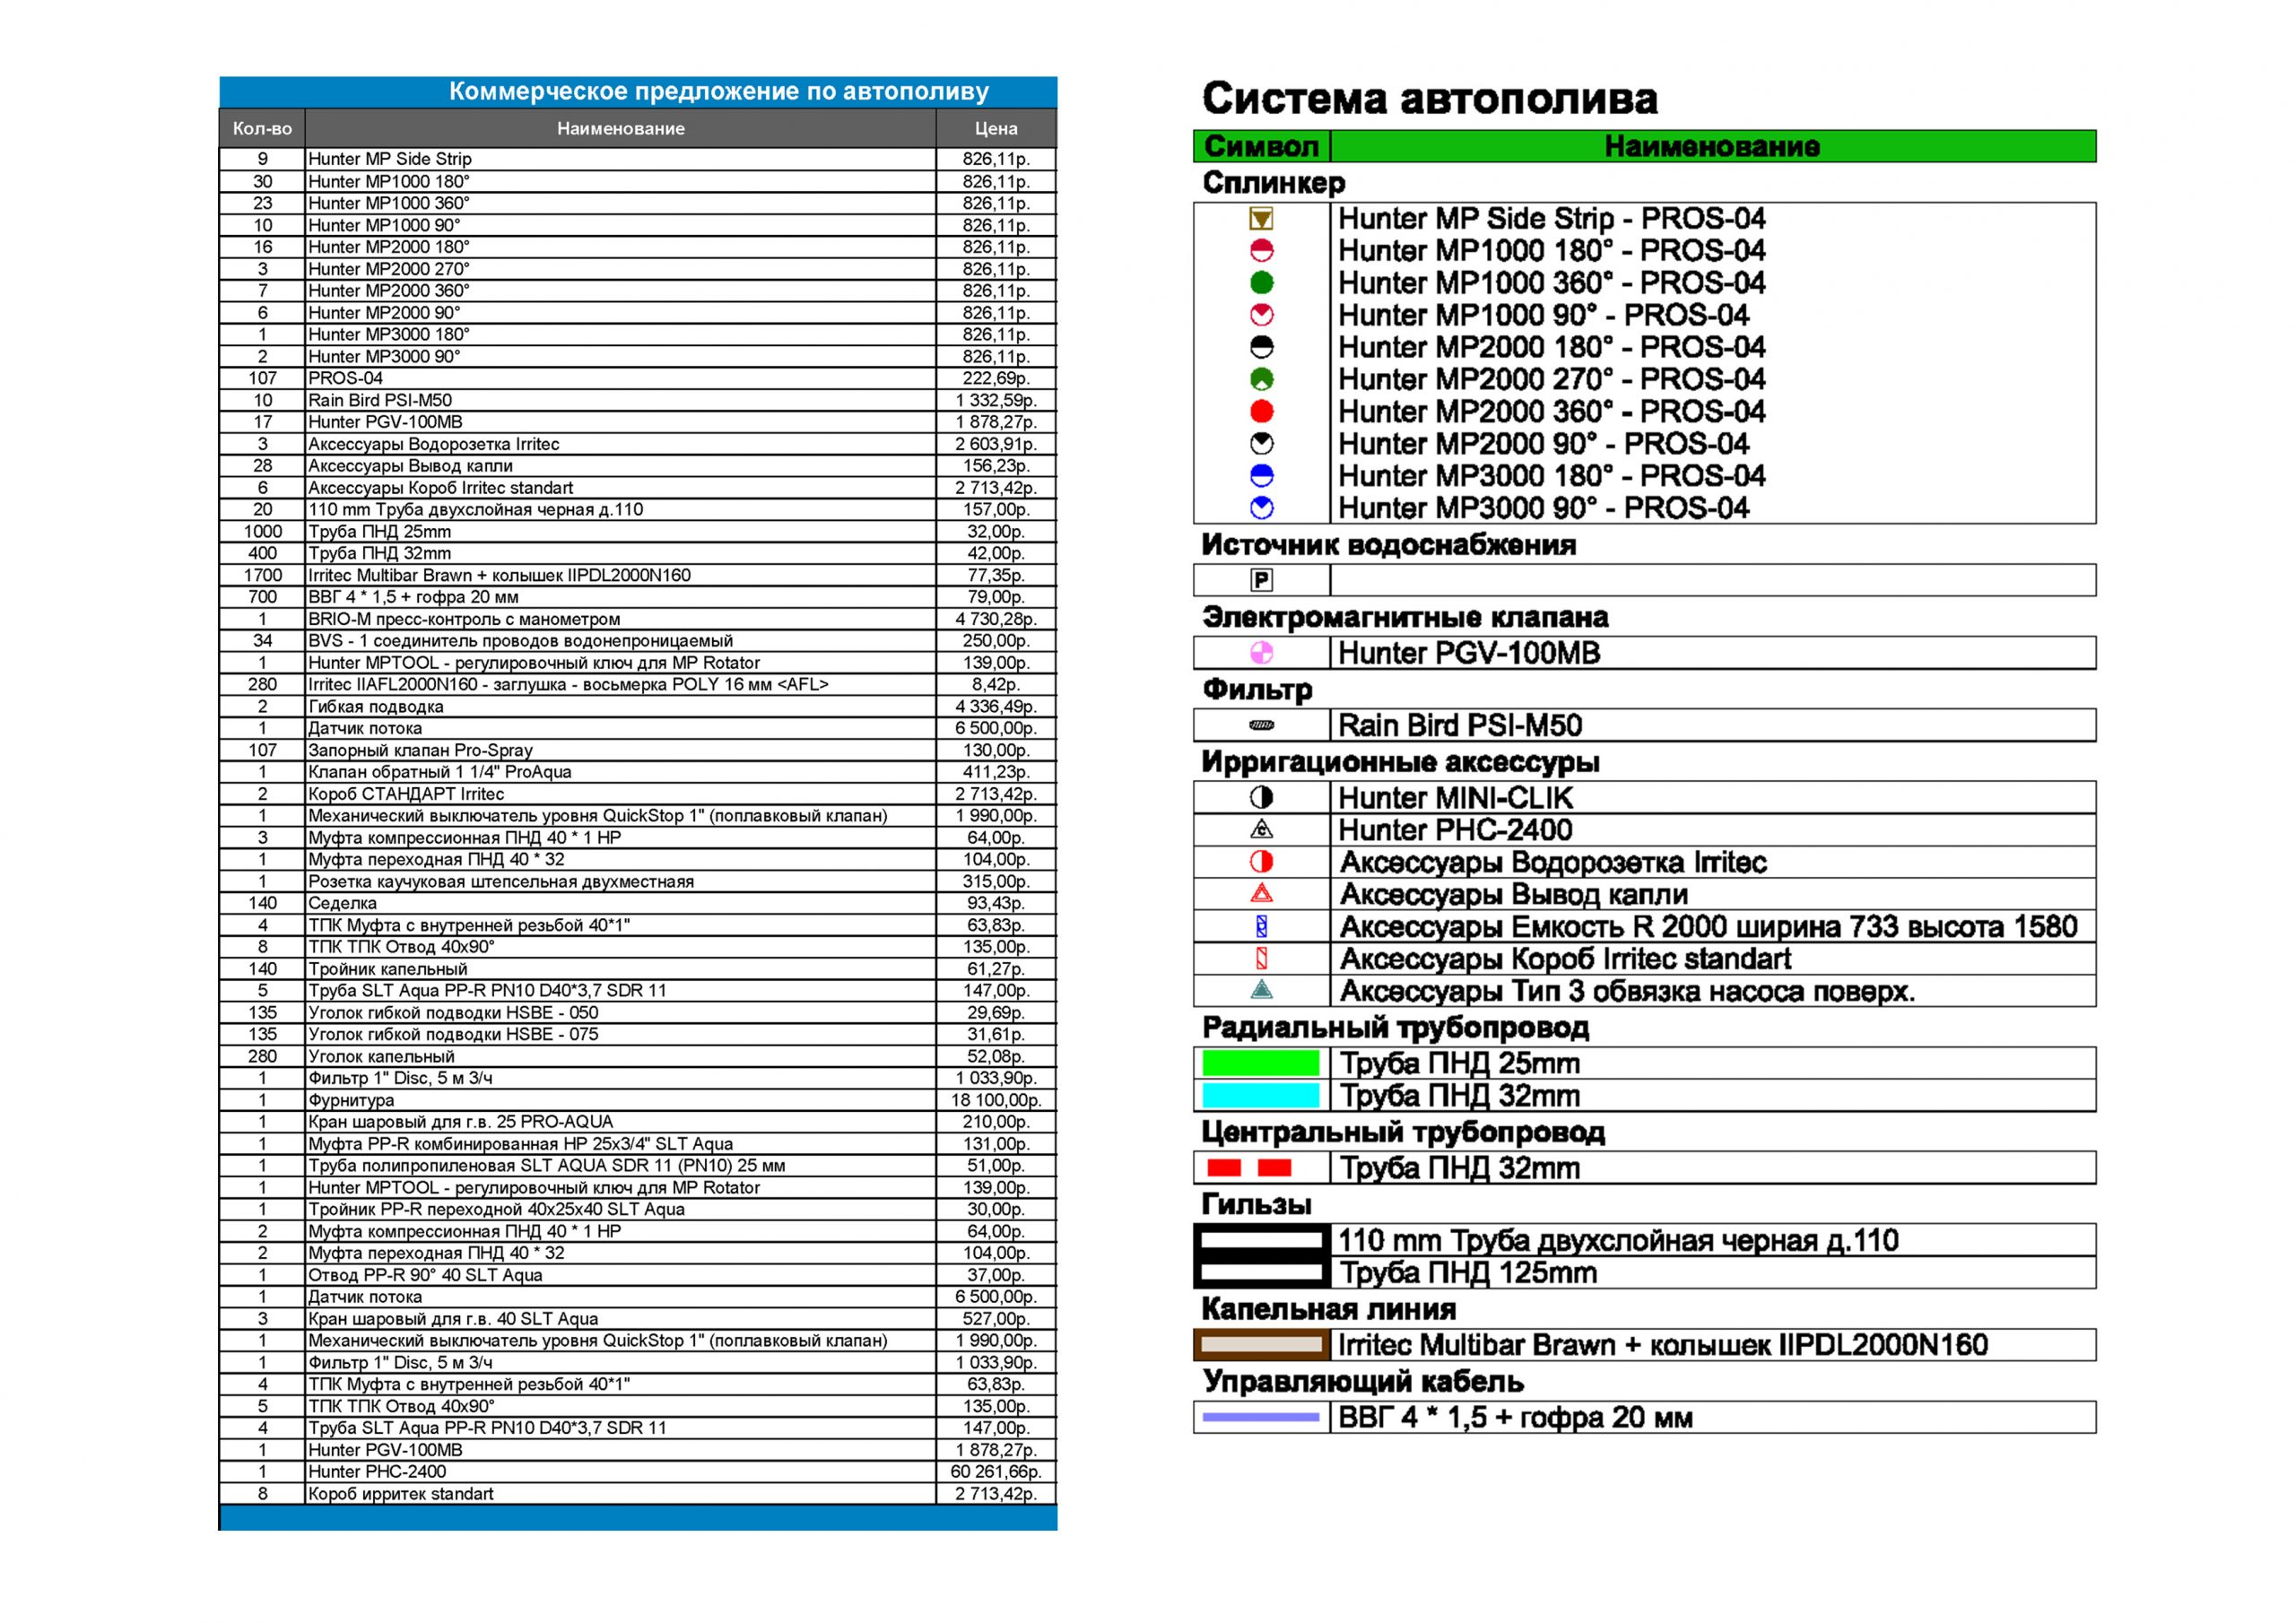The image size is (2296, 1623).
Task: Click the pink Hunter PGV-100MB valve symbol
Action: pyautogui.click(x=1261, y=653)
